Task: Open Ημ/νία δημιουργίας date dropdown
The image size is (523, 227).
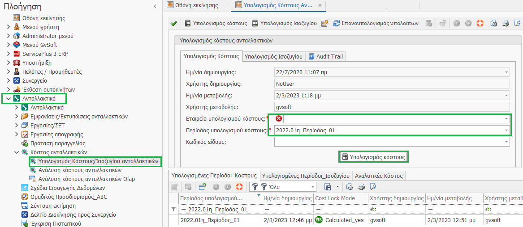Action: click(x=506, y=72)
